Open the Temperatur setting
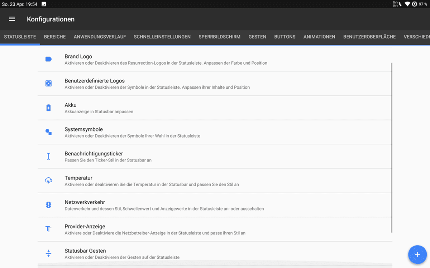 pos(215,181)
